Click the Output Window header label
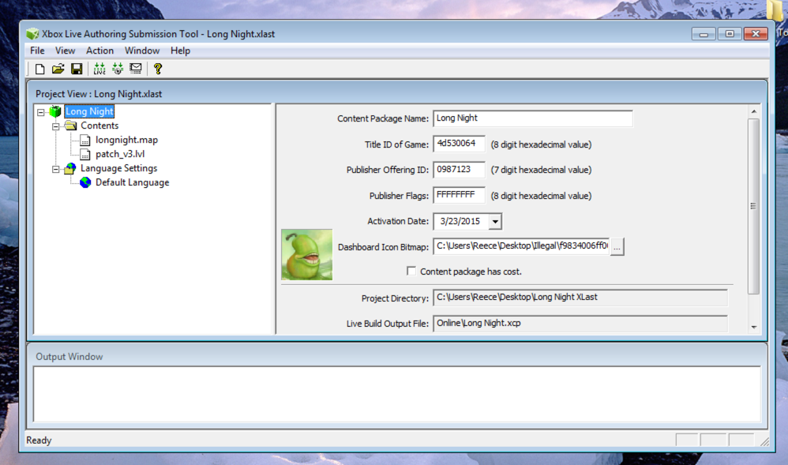 [69, 356]
